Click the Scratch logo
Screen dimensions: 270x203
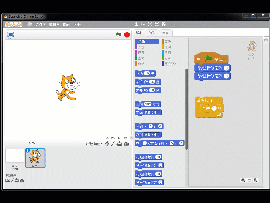[14, 25]
